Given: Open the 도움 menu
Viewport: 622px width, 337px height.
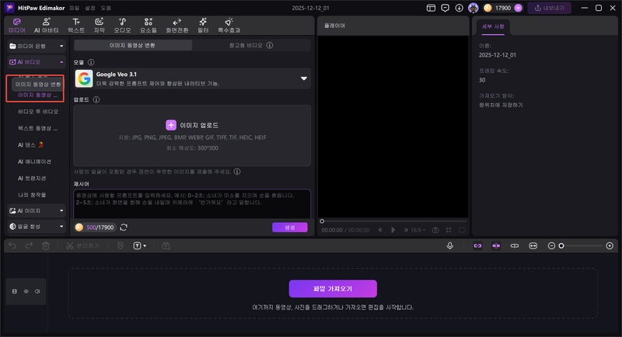Looking at the screenshot, I should pyautogui.click(x=106, y=8).
